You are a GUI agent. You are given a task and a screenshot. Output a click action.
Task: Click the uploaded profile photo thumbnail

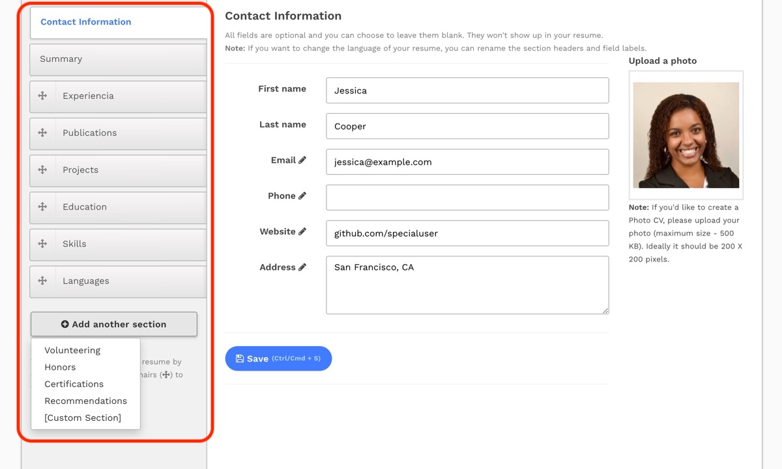point(686,135)
